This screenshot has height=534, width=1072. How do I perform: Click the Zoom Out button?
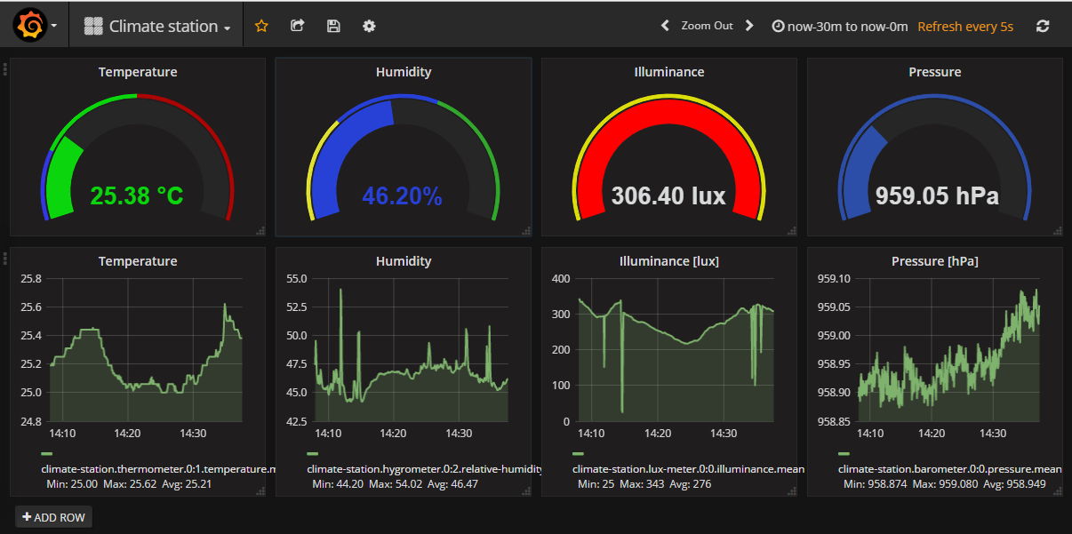(x=708, y=26)
